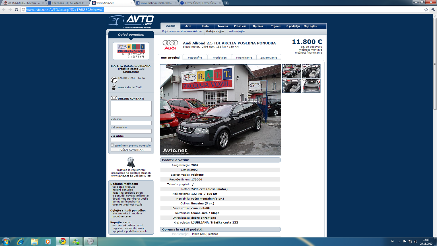Close the Terme Čatež browser tab
The width and height of the screenshot is (437, 246).
point(220,3)
